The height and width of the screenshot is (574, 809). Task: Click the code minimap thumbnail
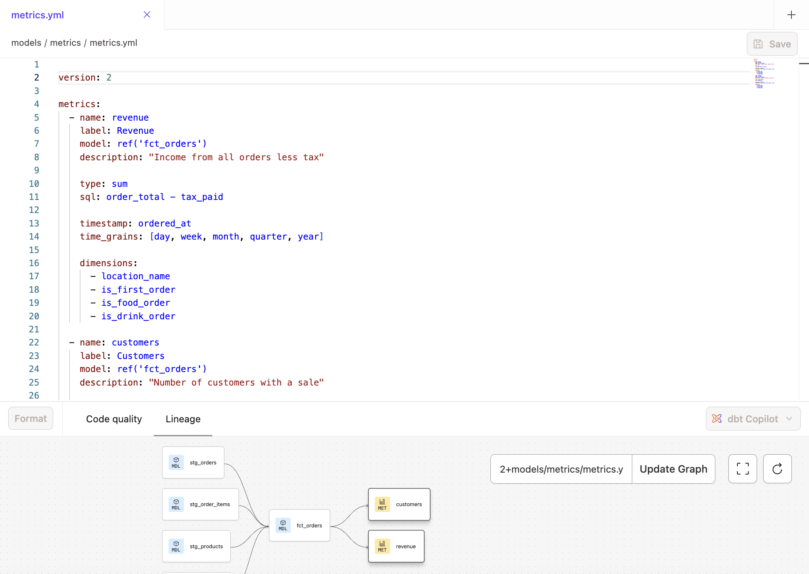point(764,74)
